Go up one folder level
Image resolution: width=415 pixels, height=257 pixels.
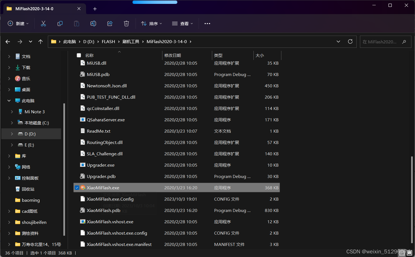pyautogui.click(x=41, y=42)
